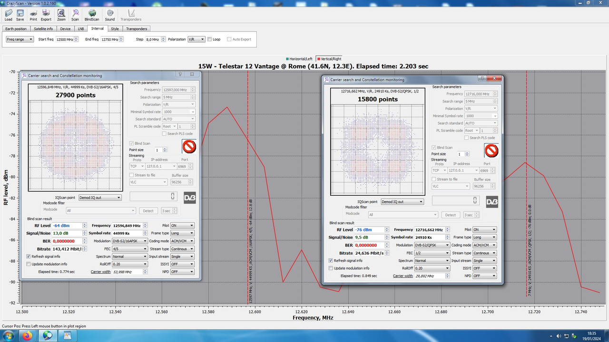
Task: Open IQScan point dropdown in 12596 MHz window
Action: pos(99,197)
